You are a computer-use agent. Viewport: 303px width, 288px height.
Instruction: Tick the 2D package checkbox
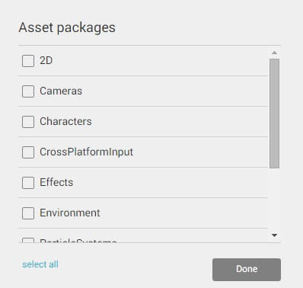click(x=28, y=61)
